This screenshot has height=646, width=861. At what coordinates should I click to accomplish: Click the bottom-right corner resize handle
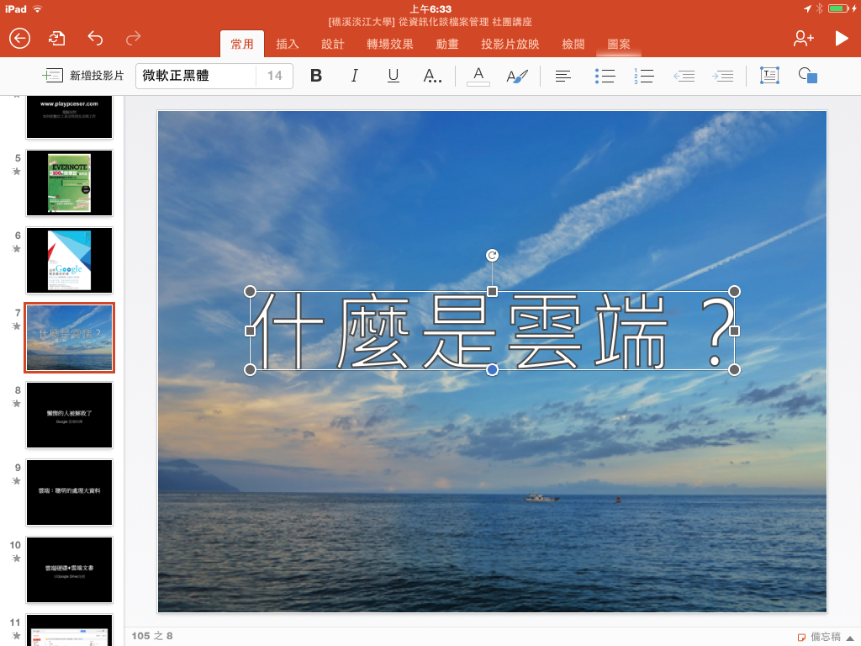[734, 370]
